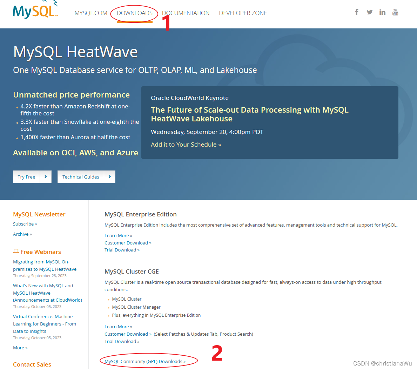Click the MySQL Enterprise Edition heading
Screen dimensions: 417x369
pos(140,214)
